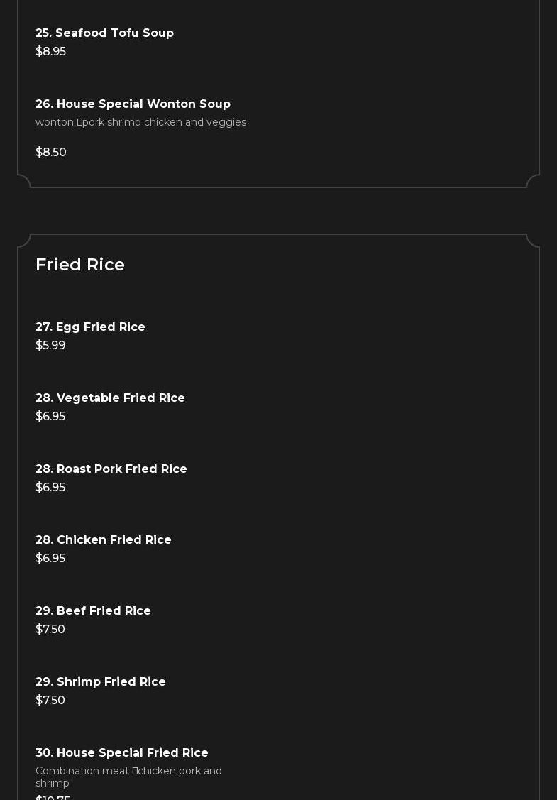Choose Vegetable Fried Rice from the menu
Image resolution: width=557 pixels, height=800 pixels.
(x=110, y=398)
